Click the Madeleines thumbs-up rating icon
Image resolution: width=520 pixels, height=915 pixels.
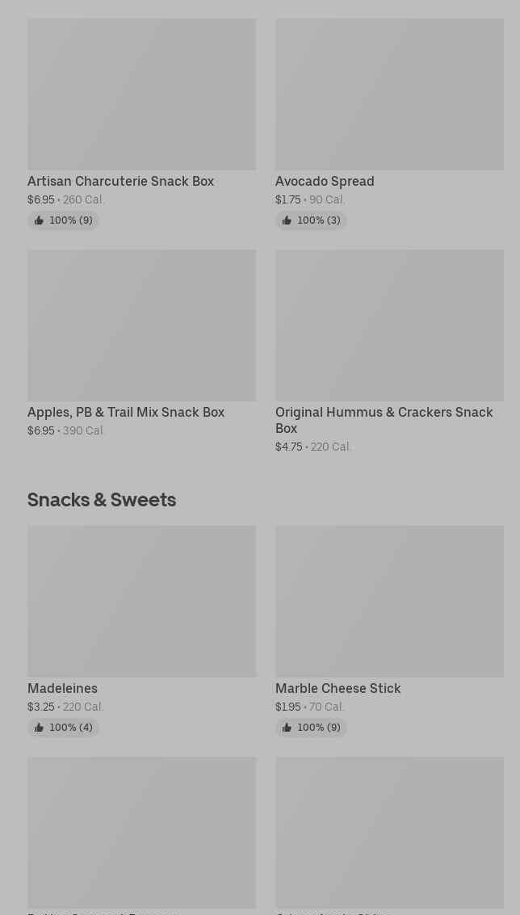(x=39, y=728)
